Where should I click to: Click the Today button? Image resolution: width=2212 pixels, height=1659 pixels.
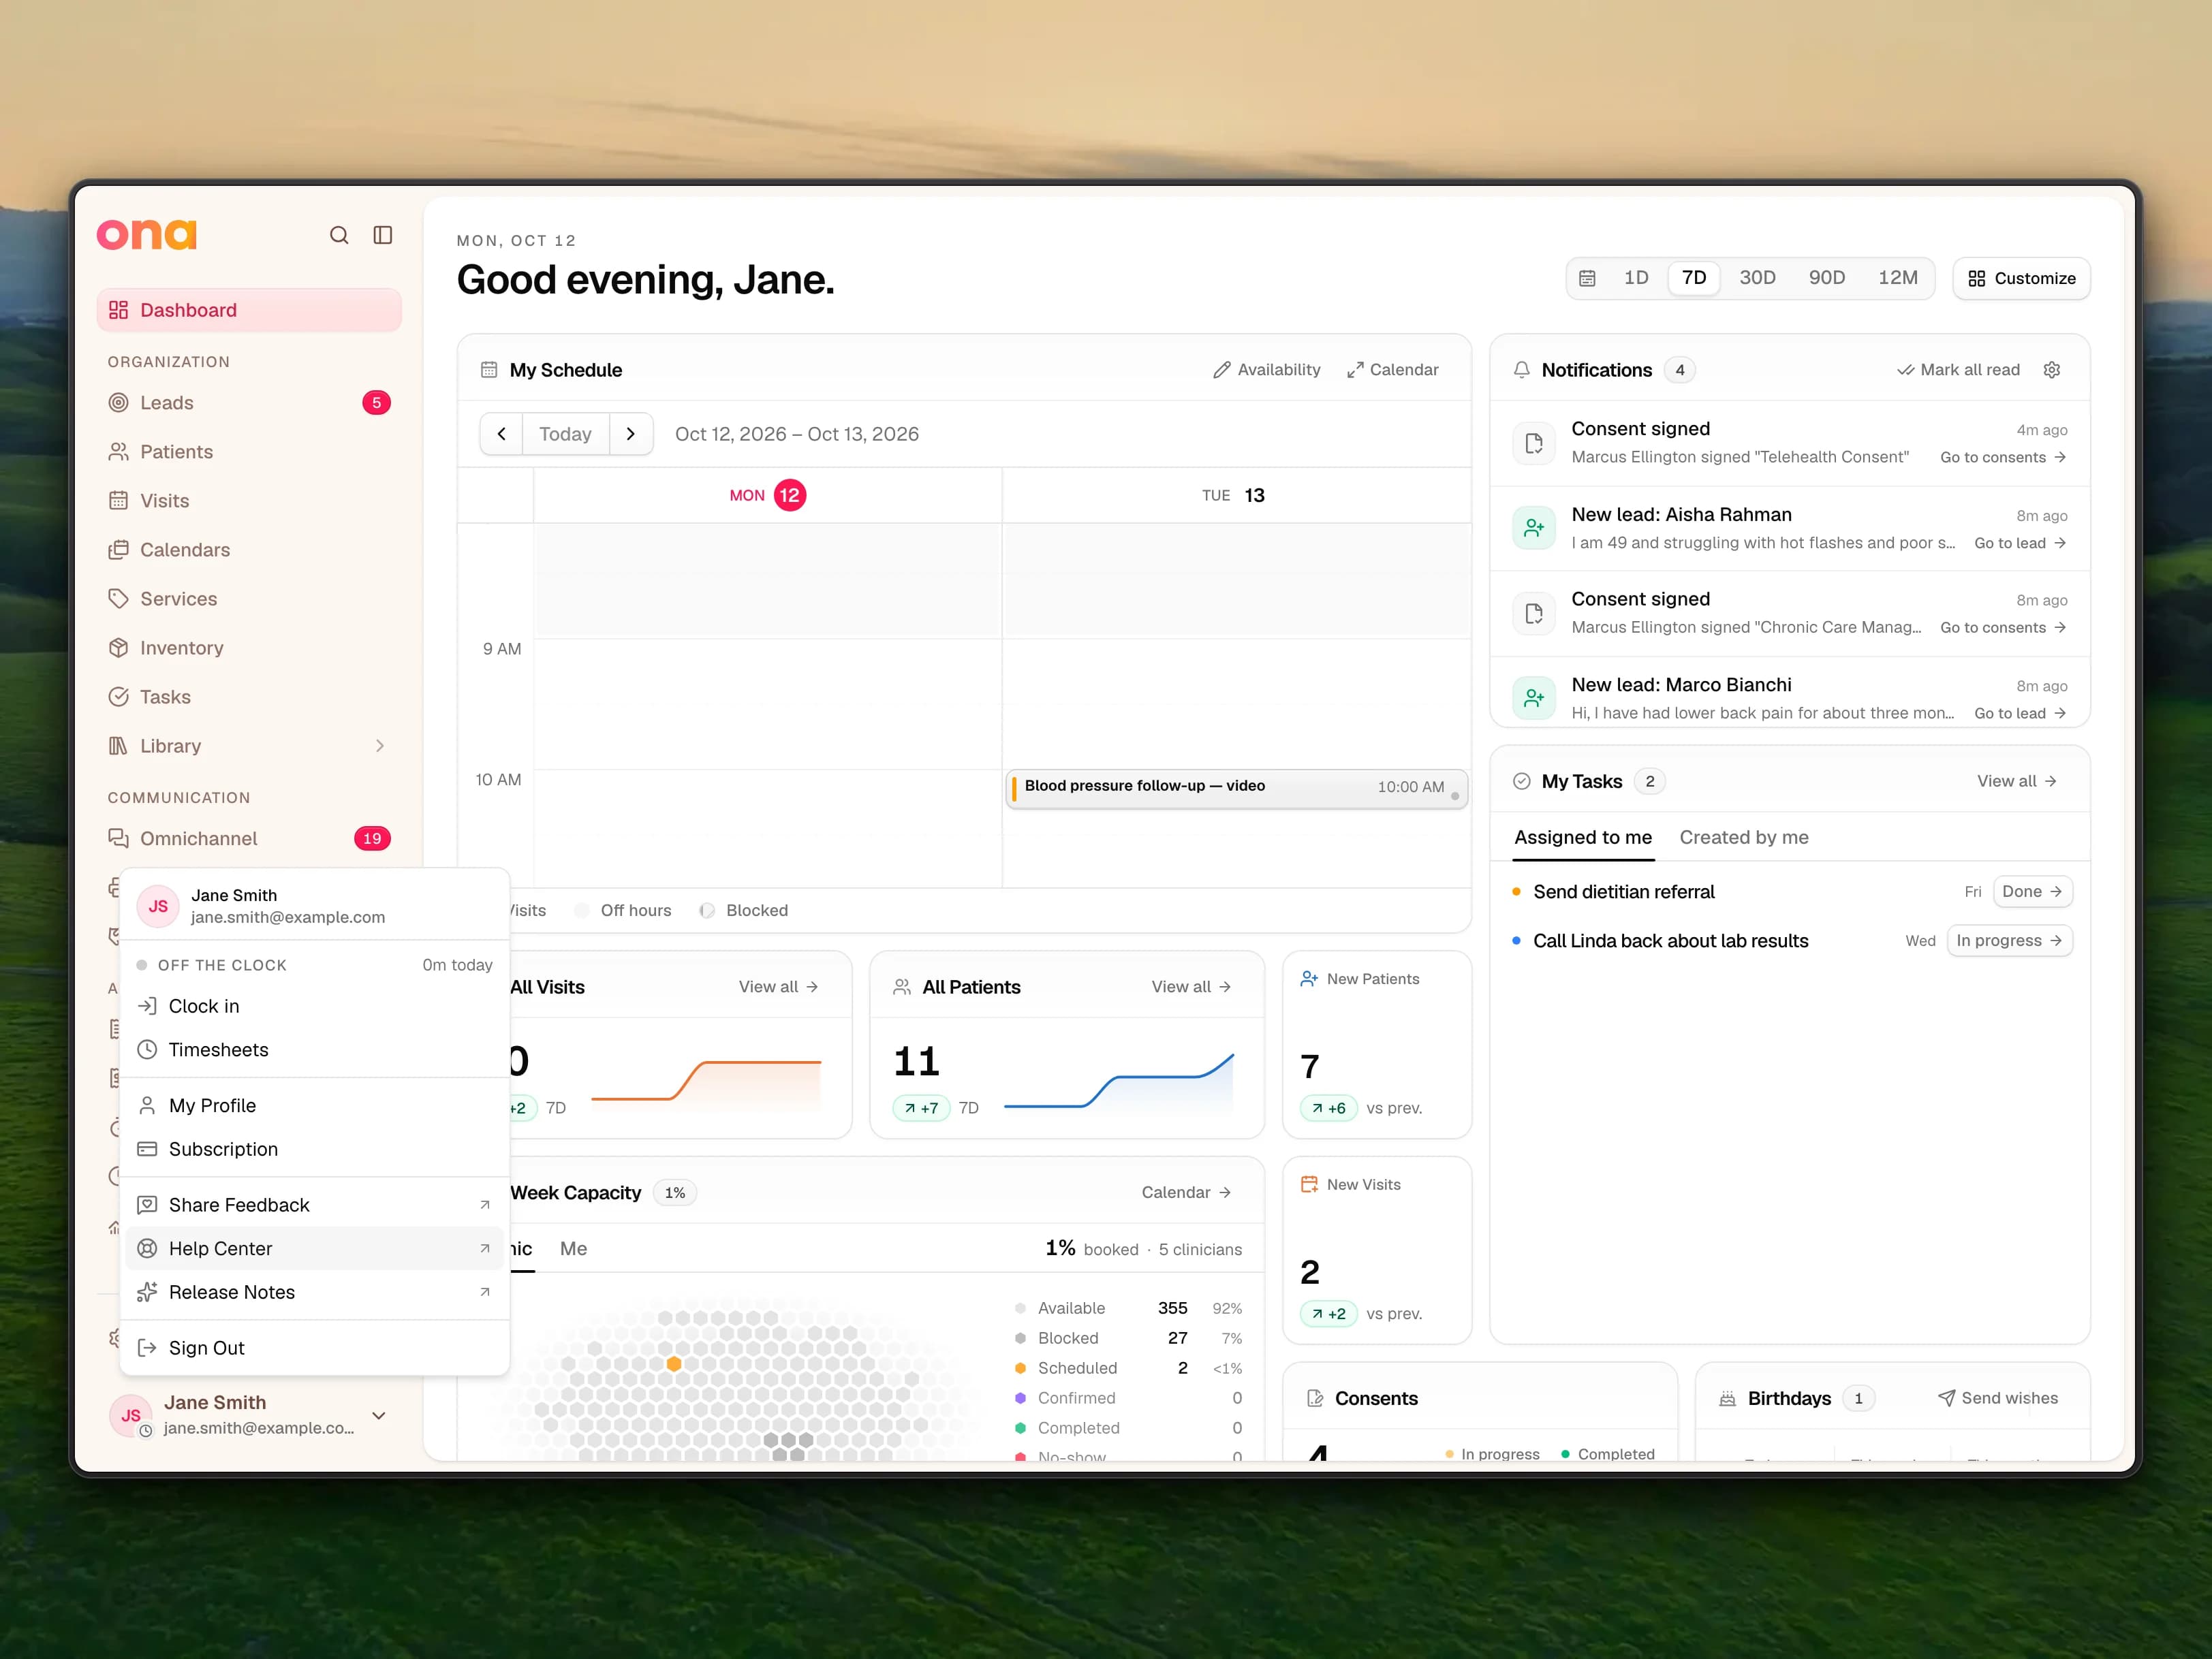click(x=565, y=434)
